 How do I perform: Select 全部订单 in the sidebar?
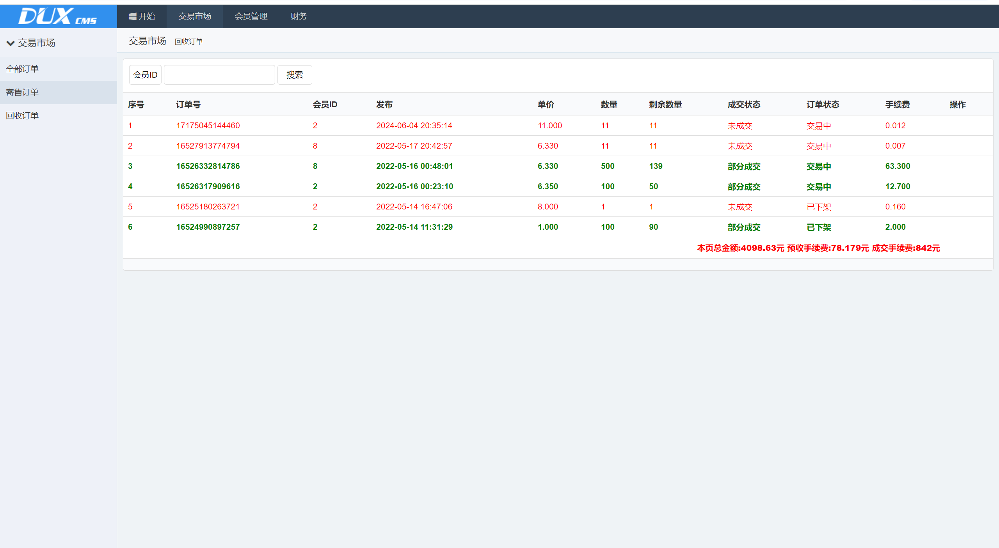[22, 69]
